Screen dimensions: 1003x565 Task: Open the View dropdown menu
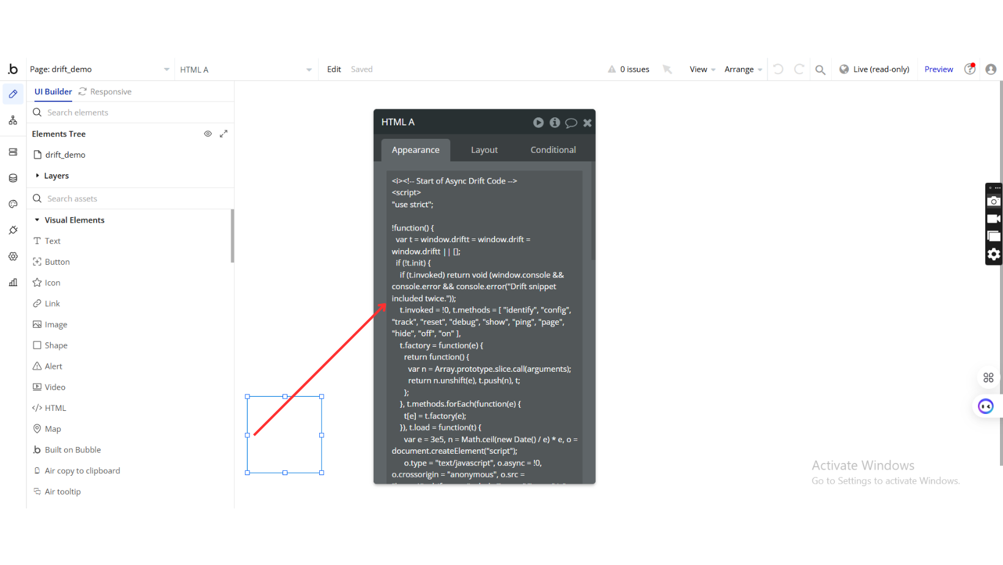click(702, 69)
